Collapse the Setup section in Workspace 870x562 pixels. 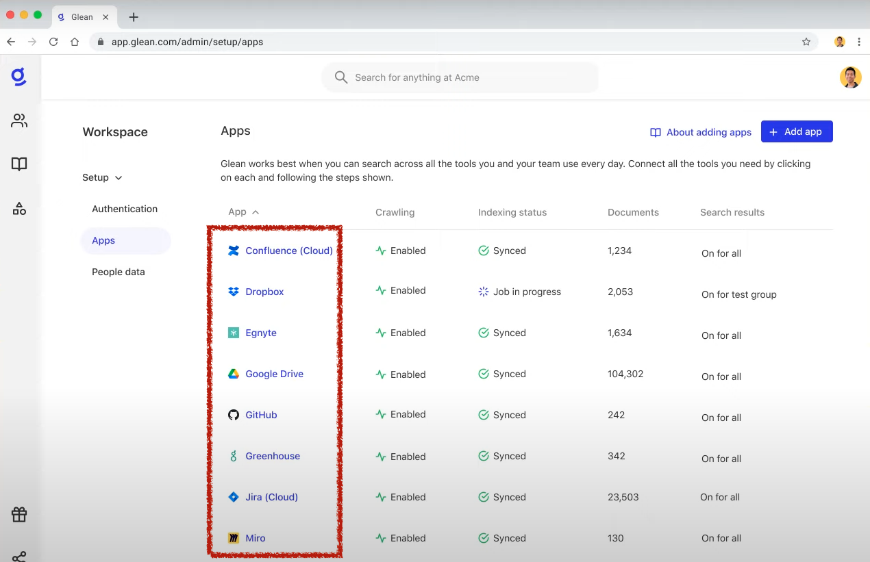tap(102, 177)
